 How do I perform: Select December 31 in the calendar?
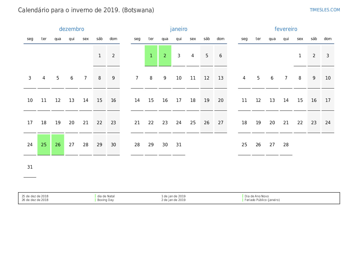click(30, 167)
